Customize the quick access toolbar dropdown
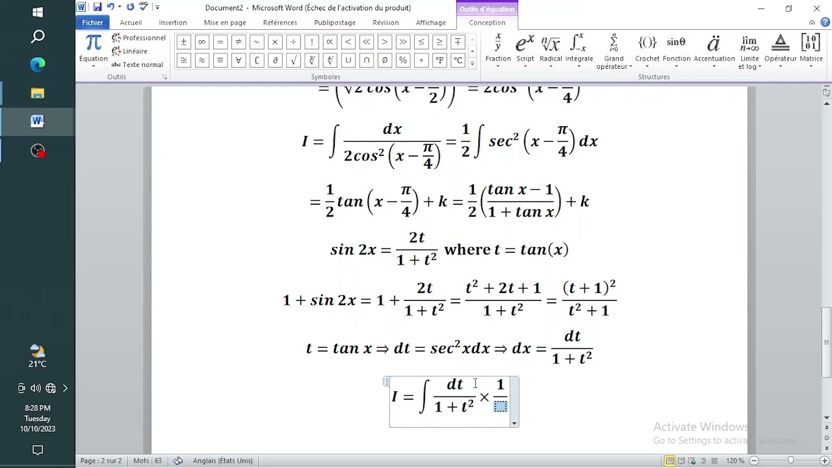 [157, 7]
